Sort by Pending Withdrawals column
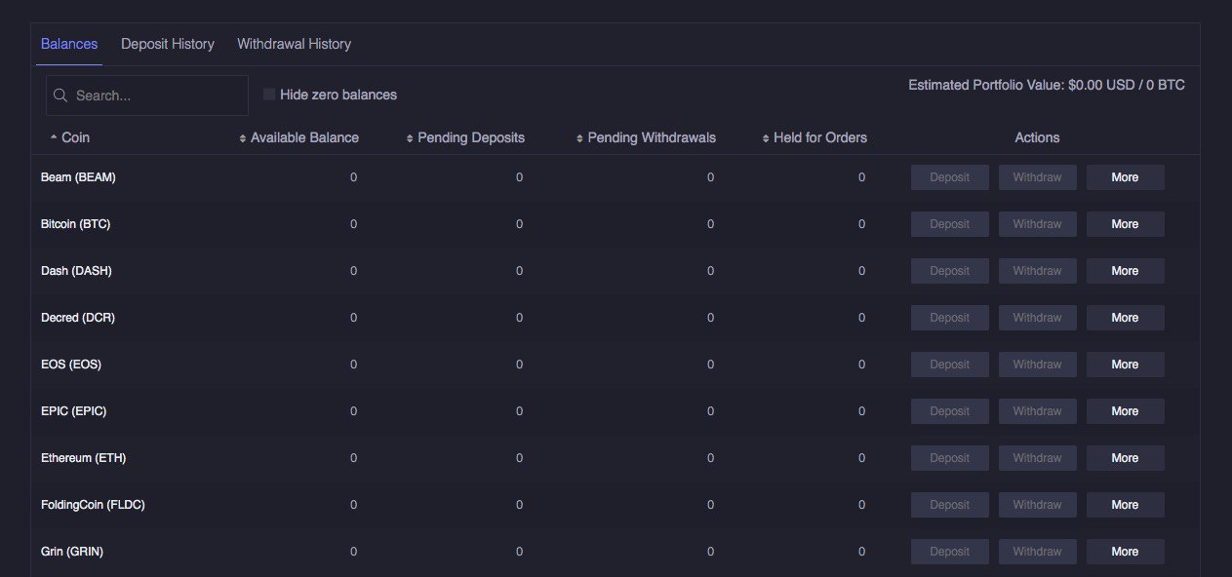1232x577 pixels. (646, 137)
